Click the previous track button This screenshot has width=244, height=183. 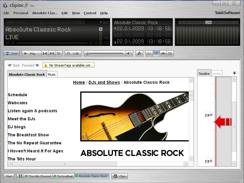tap(45, 54)
